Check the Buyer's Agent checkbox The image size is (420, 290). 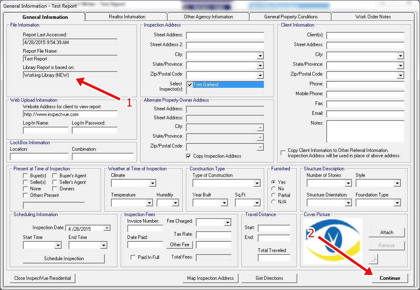55,176
